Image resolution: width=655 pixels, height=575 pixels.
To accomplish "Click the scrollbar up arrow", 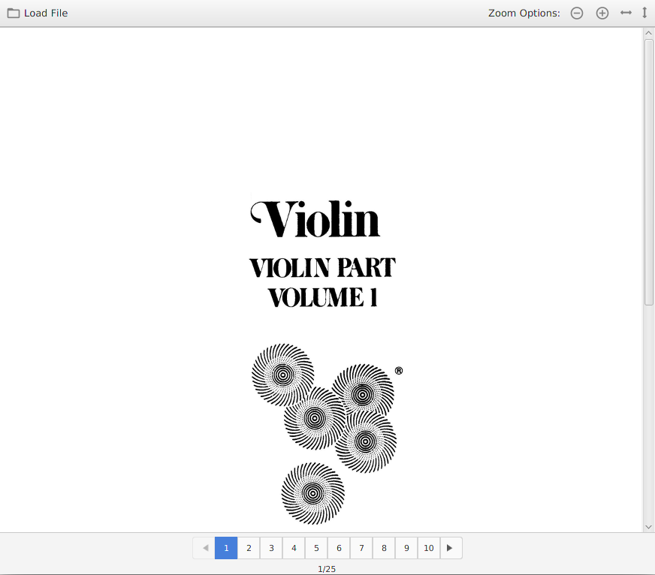I will click(x=648, y=33).
